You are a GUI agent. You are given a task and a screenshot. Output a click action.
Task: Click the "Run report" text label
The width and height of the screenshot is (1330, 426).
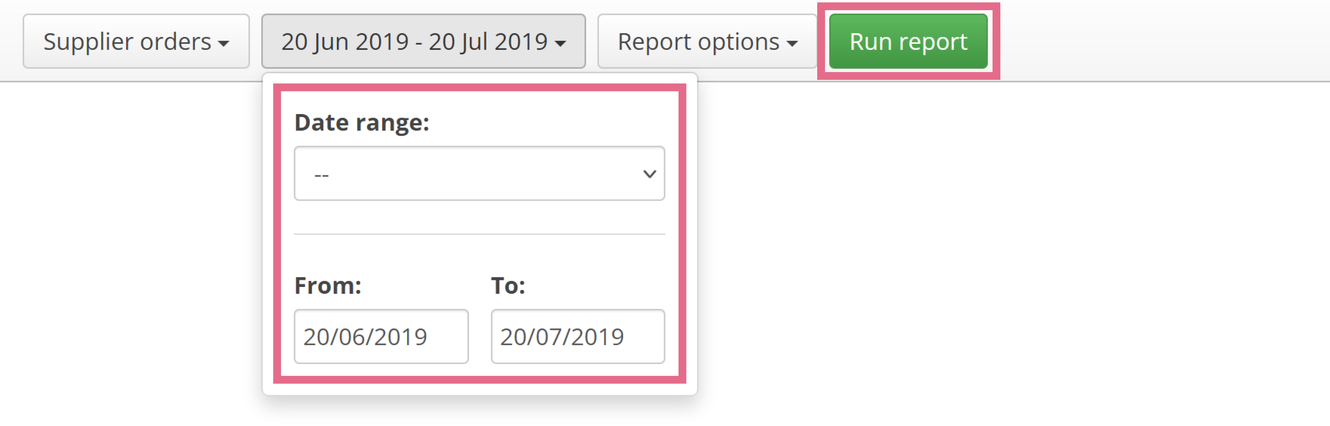click(x=908, y=41)
